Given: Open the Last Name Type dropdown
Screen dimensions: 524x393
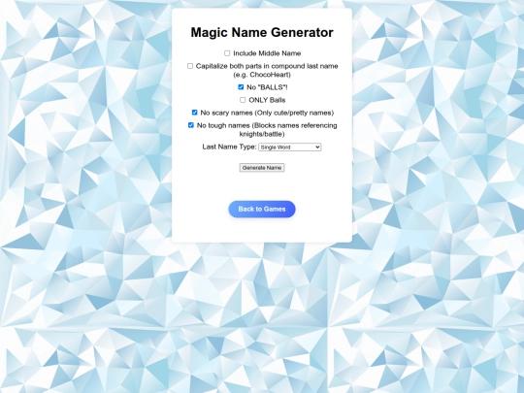Looking at the screenshot, I should pyautogui.click(x=290, y=147).
